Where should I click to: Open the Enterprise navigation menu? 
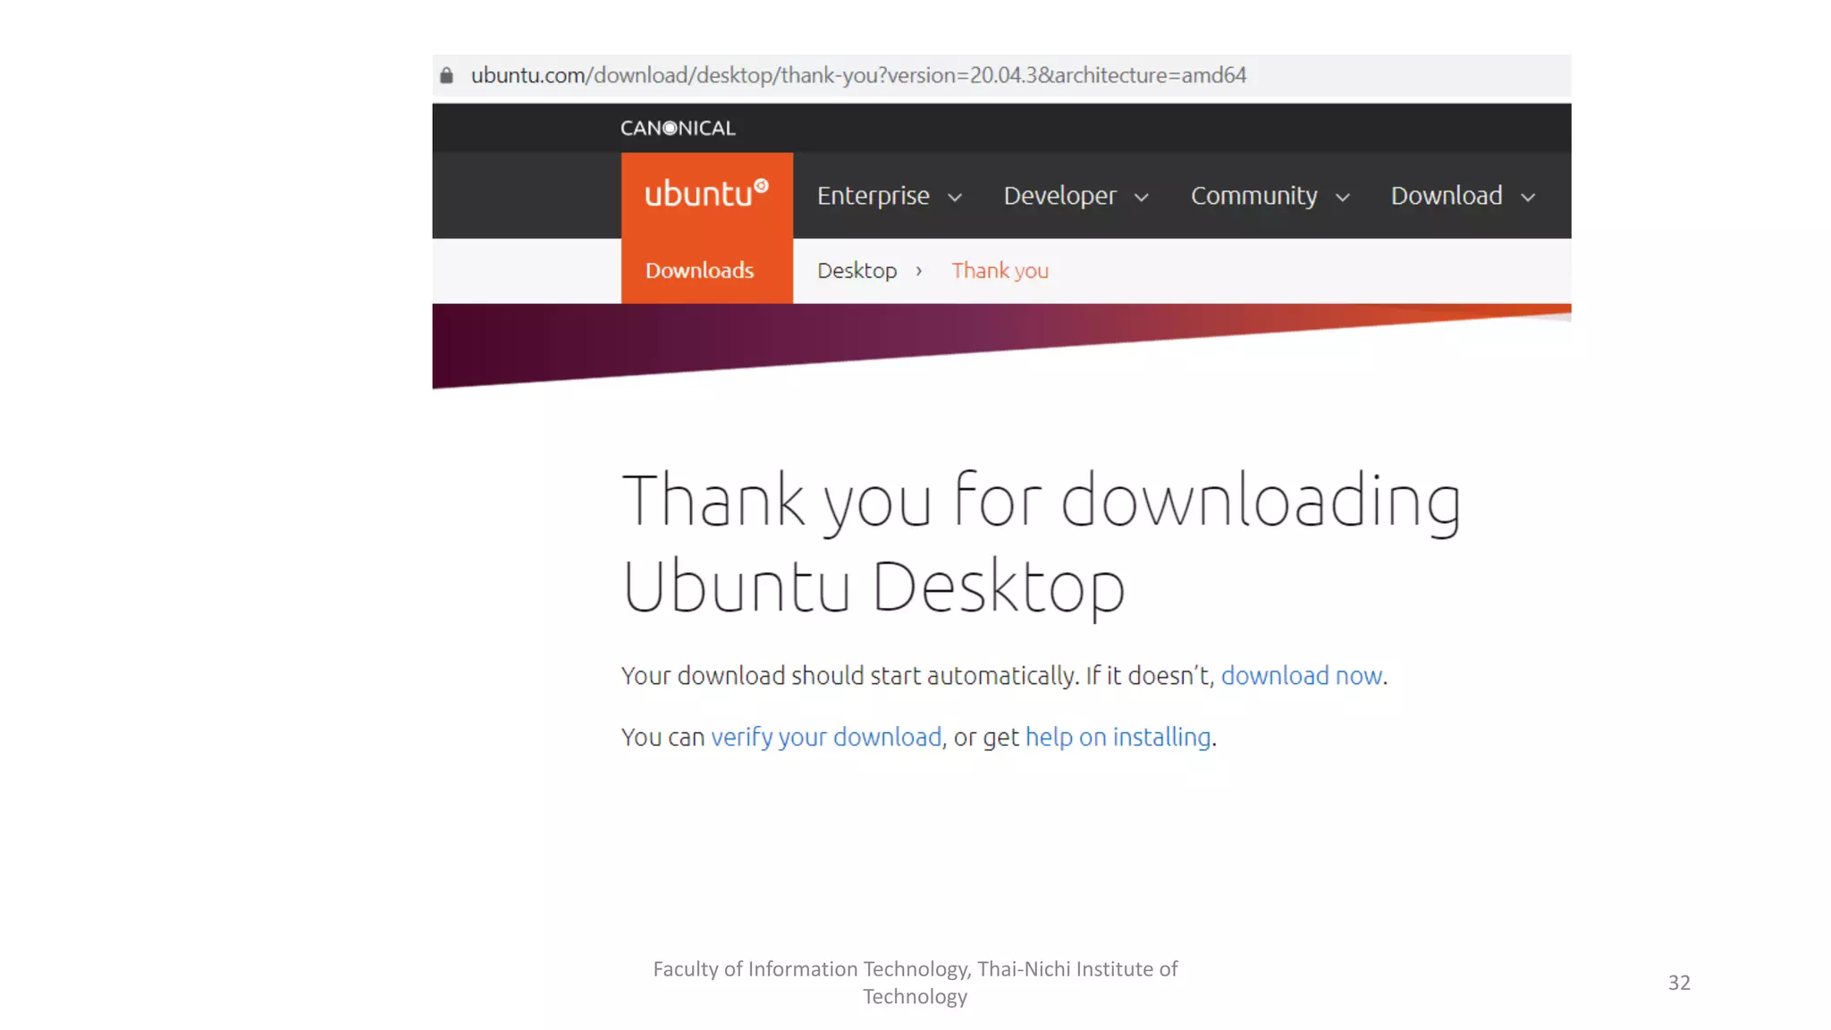pyautogui.click(x=873, y=196)
